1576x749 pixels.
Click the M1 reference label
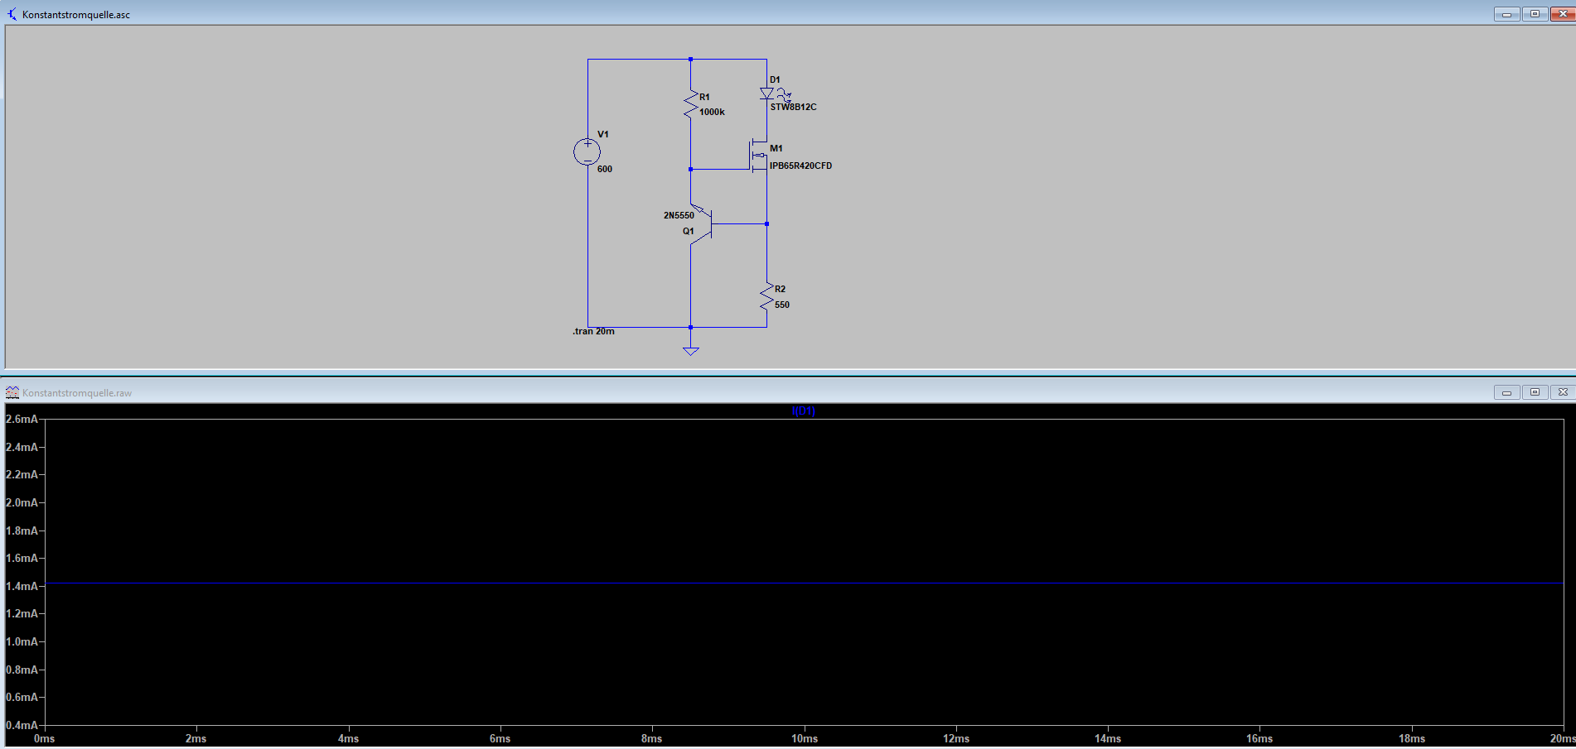click(776, 148)
